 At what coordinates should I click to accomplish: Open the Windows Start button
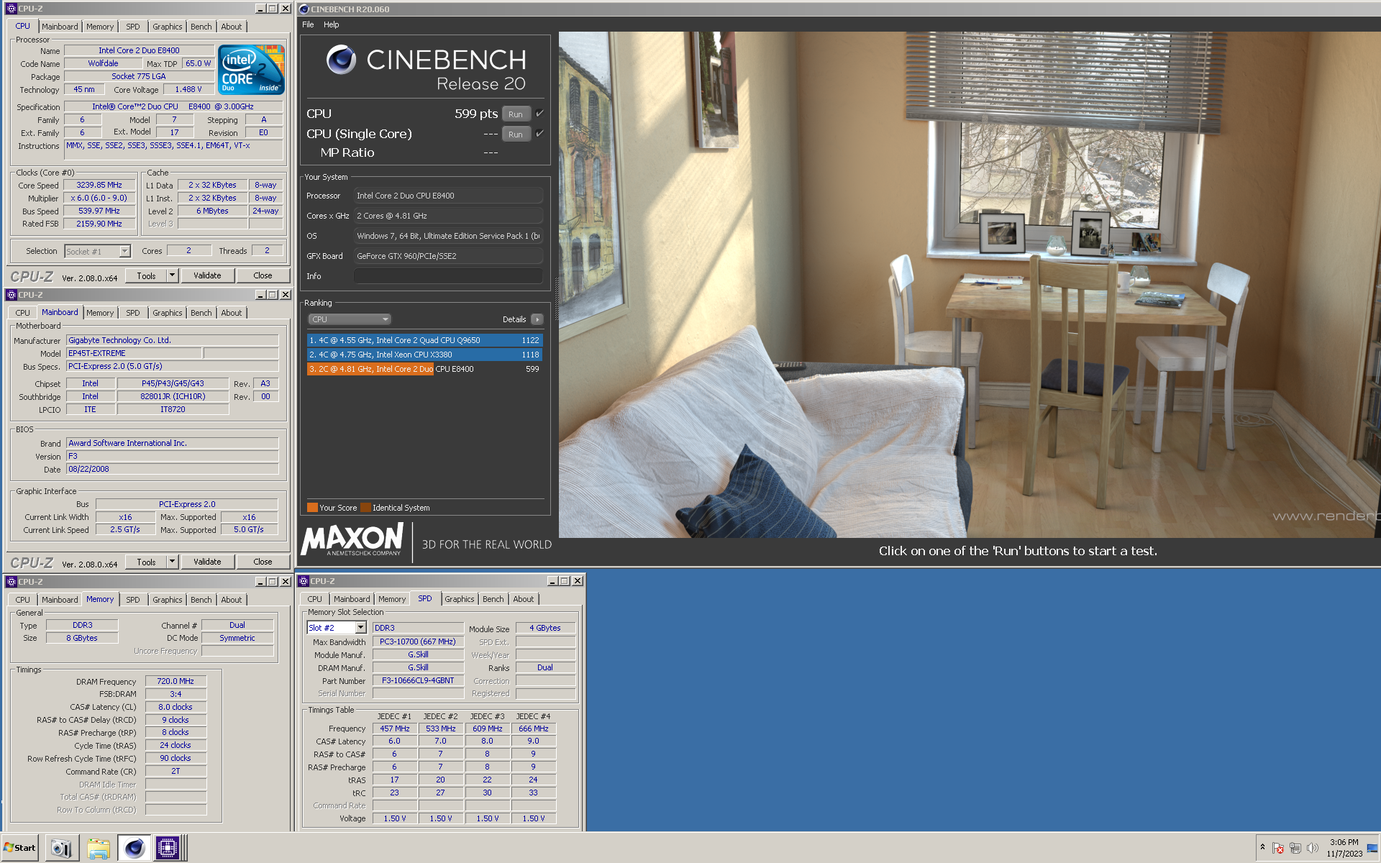click(x=19, y=848)
